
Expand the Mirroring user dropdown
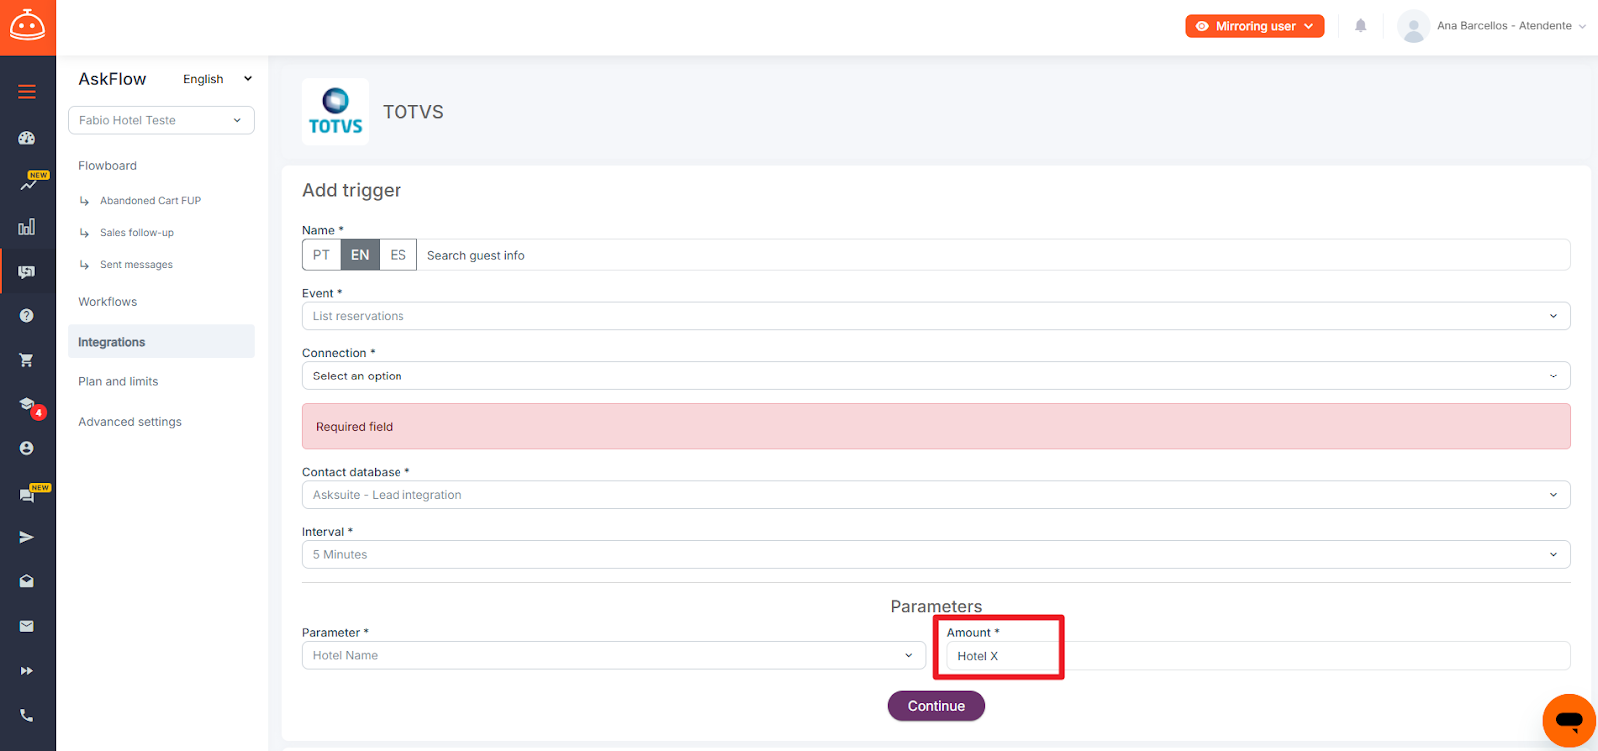[1254, 26]
